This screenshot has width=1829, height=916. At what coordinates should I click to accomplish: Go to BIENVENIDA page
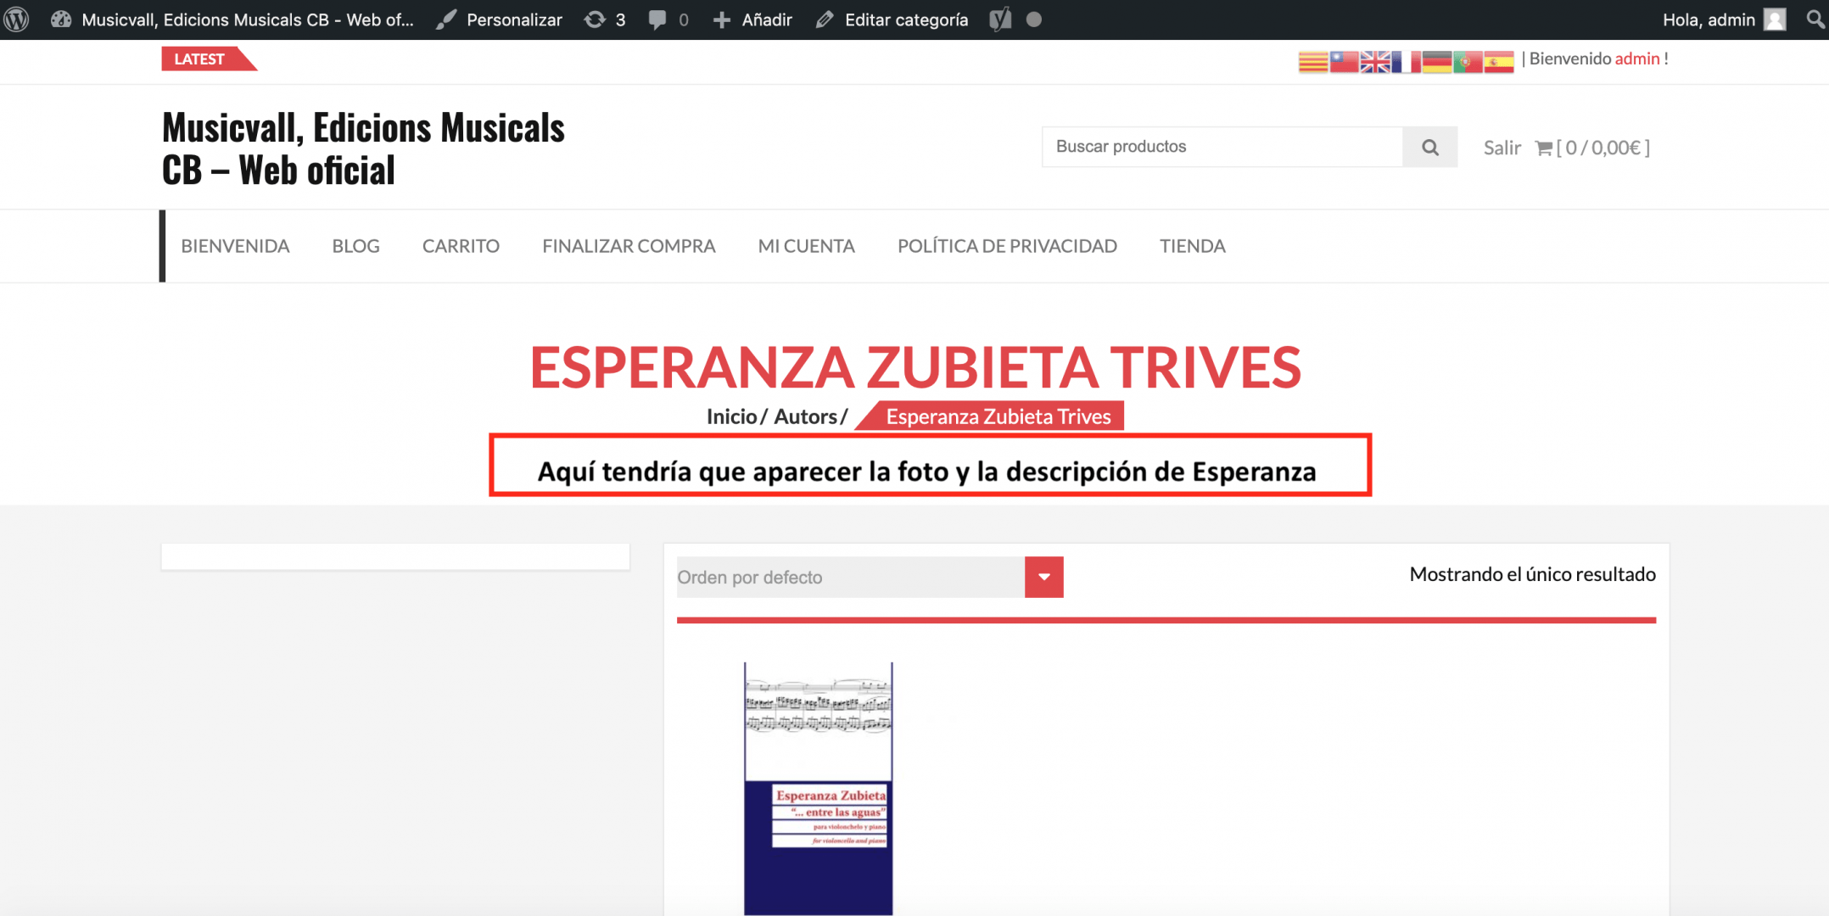coord(235,246)
